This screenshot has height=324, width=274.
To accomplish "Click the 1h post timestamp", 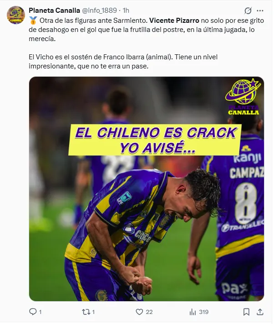I will click(x=126, y=10).
